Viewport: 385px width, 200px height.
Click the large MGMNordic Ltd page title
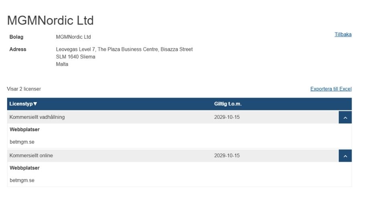coord(50,20)
